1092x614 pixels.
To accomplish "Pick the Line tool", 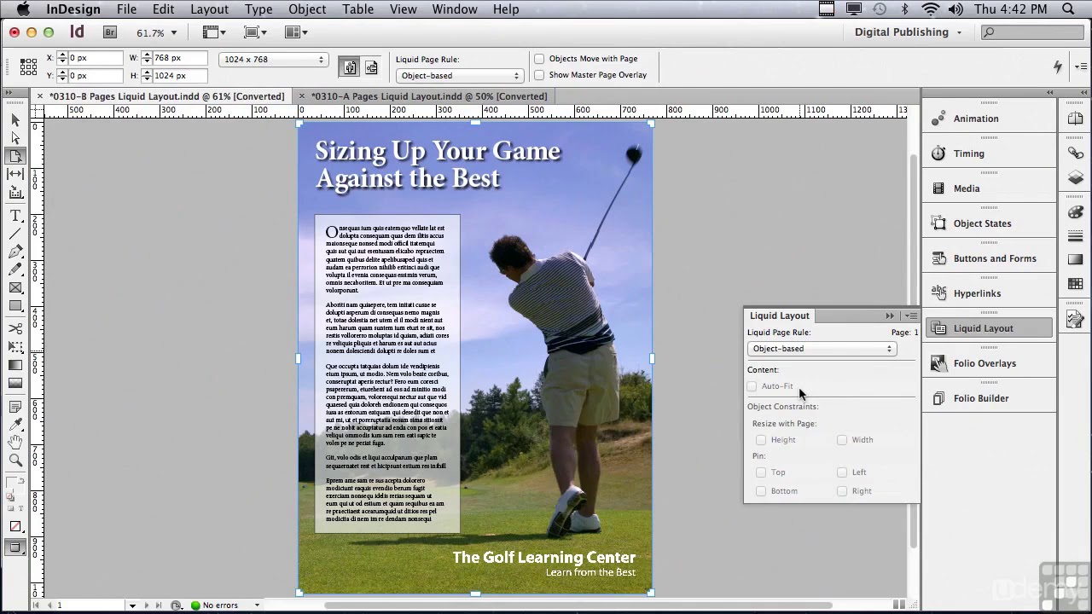I will pyautogui.click(x=15, y=234).
